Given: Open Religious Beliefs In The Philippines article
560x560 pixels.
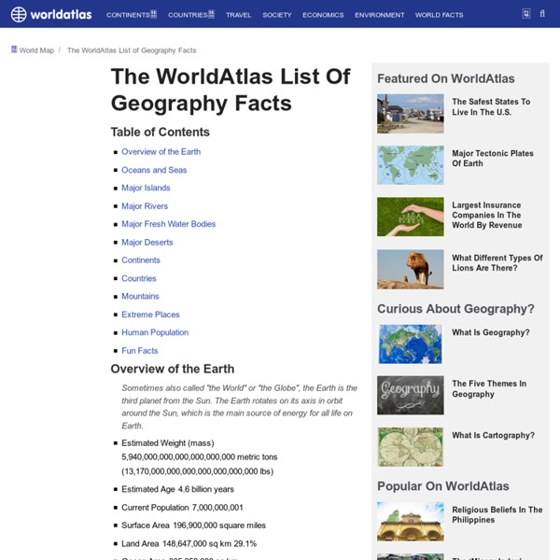Looking at the screenshot, I should coord(497,514).
